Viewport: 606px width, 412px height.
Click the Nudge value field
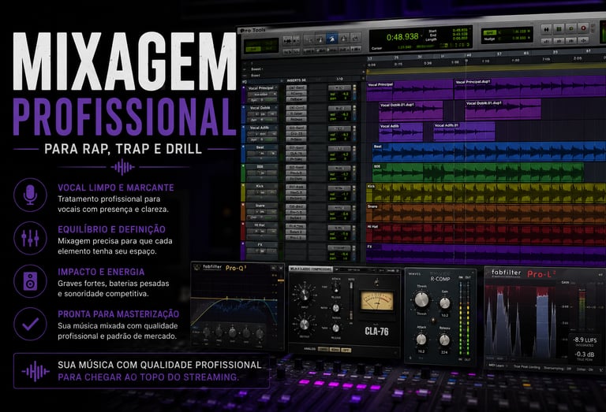(x=518, y=38)
